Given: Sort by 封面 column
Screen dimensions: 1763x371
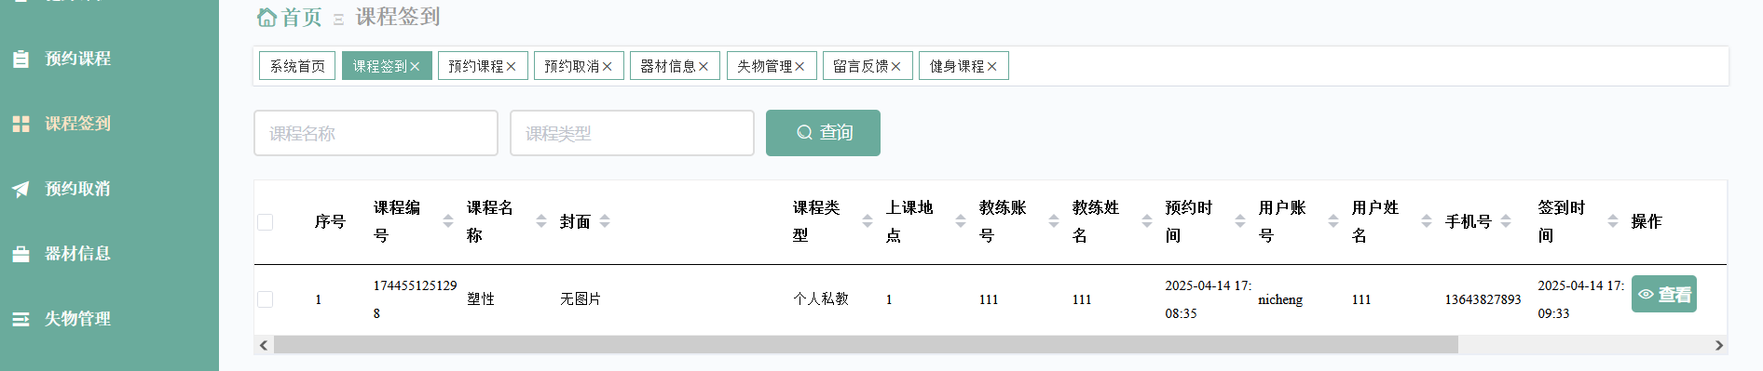Looking at the screenshot, I should (605, 221).
